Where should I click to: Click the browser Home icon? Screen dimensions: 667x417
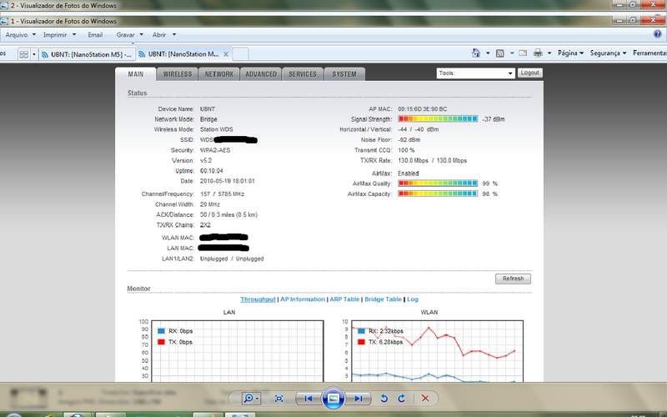click(476, 53)
